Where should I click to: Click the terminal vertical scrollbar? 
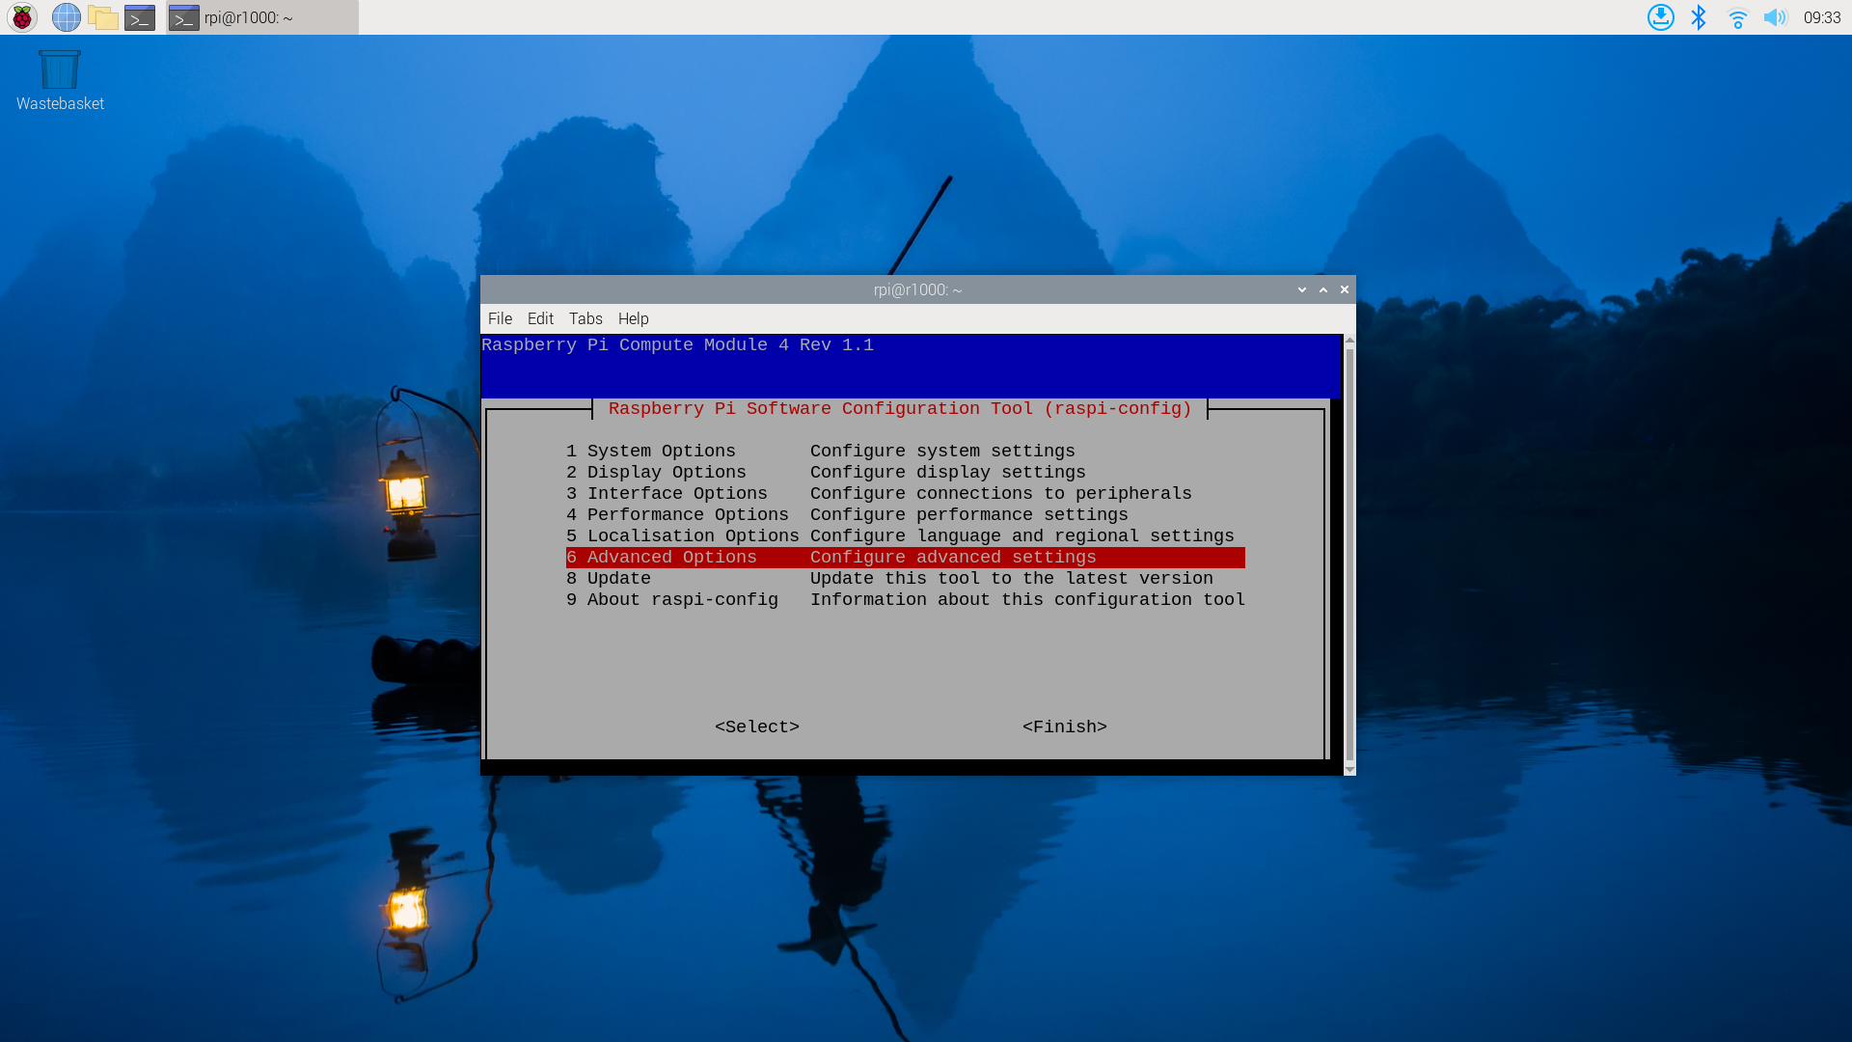click(x=1349, y=555)
